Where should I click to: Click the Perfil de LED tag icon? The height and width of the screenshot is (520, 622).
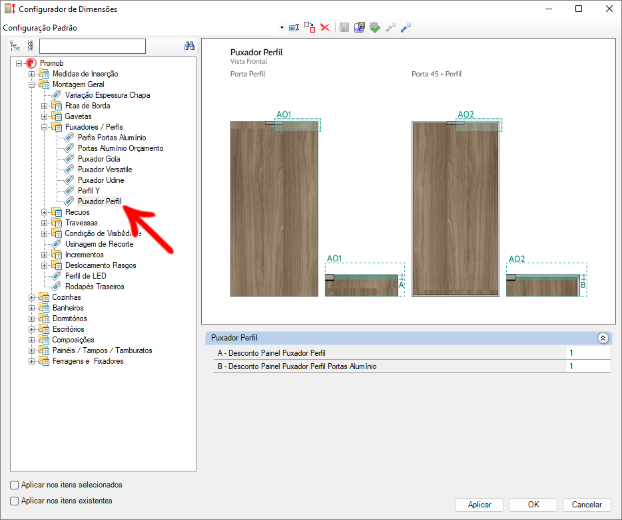point(57,276)
